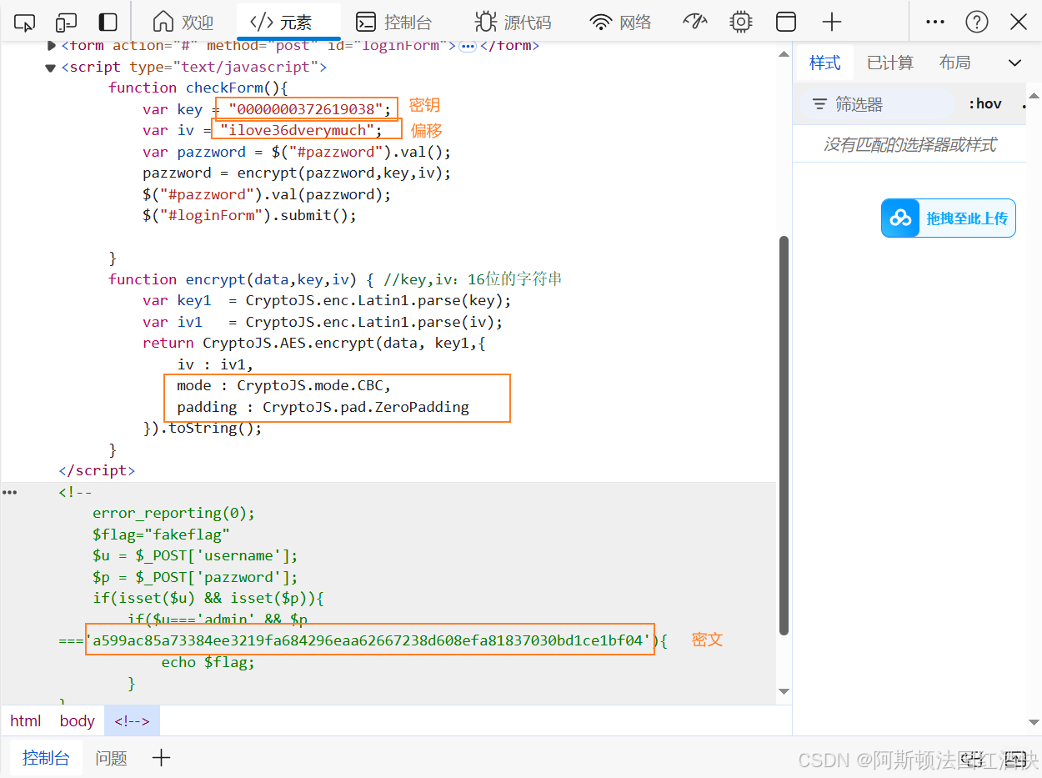Viewport: 1042px width, 778px height.
Task: Click the Baidu cloud upload icon
Action: (900, 218)
